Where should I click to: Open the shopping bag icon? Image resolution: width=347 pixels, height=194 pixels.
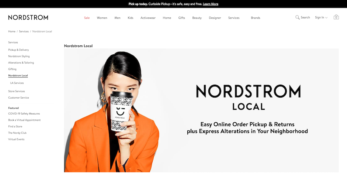336,17
